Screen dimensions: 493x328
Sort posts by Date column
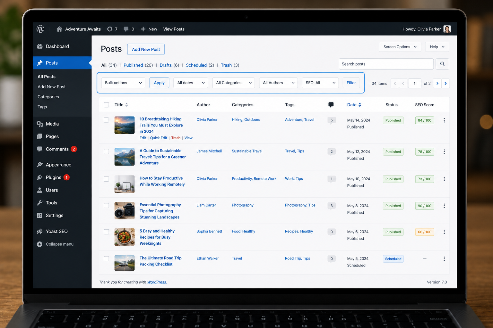354,105
